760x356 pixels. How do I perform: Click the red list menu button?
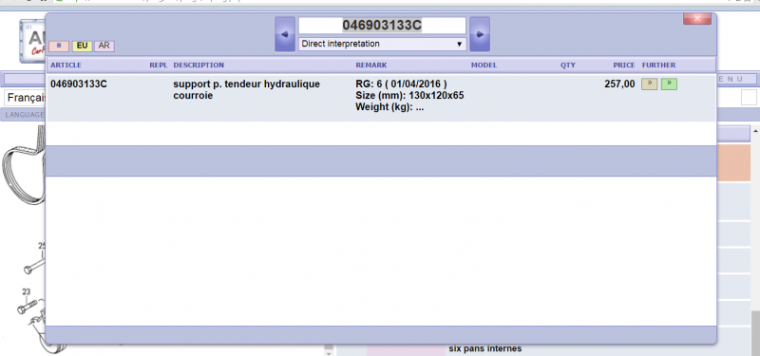[59, 46]
